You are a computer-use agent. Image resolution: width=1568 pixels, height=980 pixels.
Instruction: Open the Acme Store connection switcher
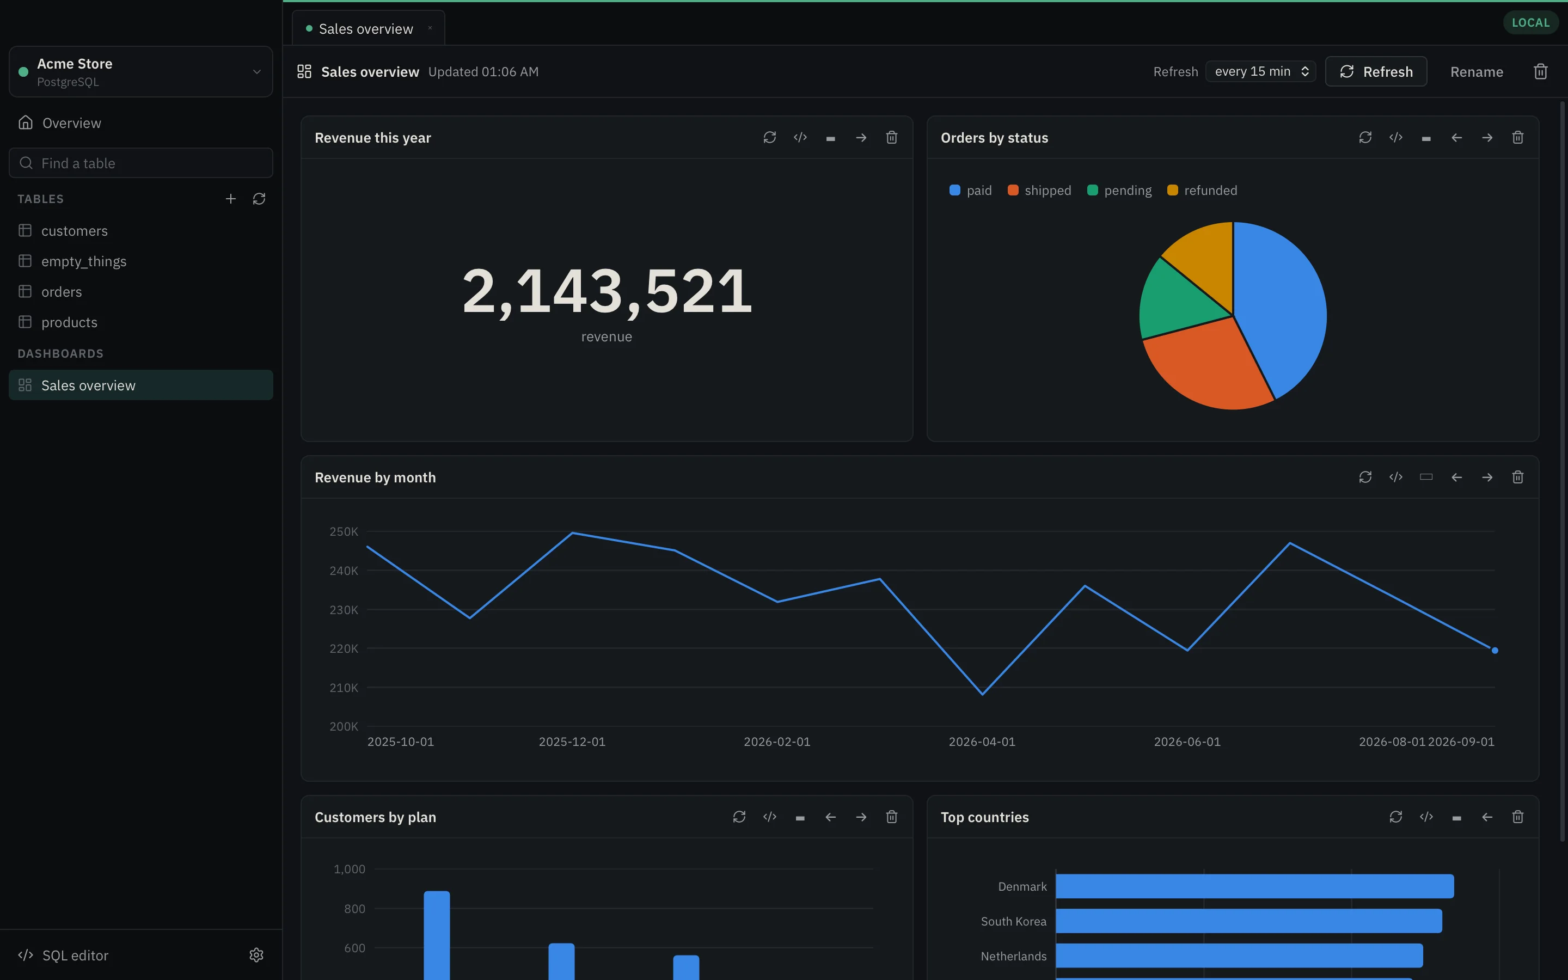[x=140, y=71]
